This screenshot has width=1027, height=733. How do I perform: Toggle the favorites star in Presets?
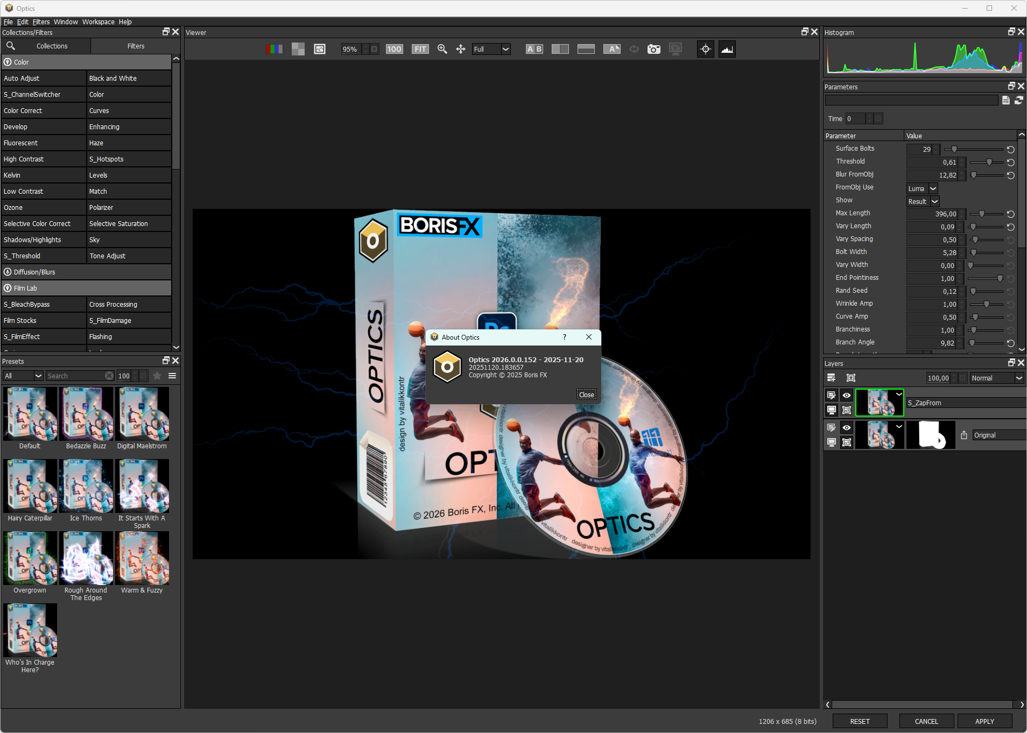click(x=157, y=376)
